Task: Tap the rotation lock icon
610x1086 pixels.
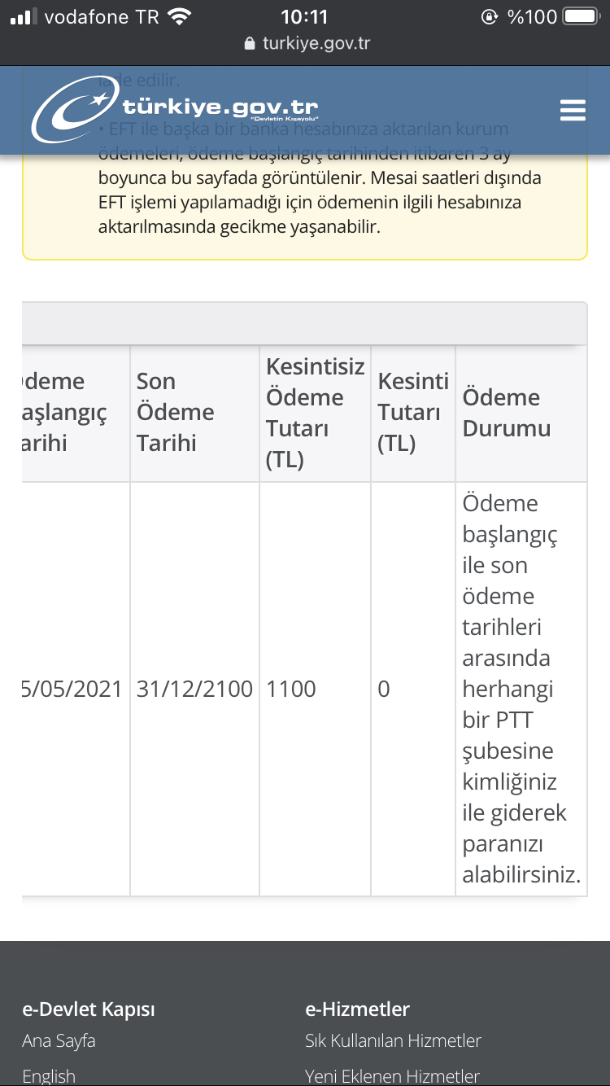Action: point(490,16)
